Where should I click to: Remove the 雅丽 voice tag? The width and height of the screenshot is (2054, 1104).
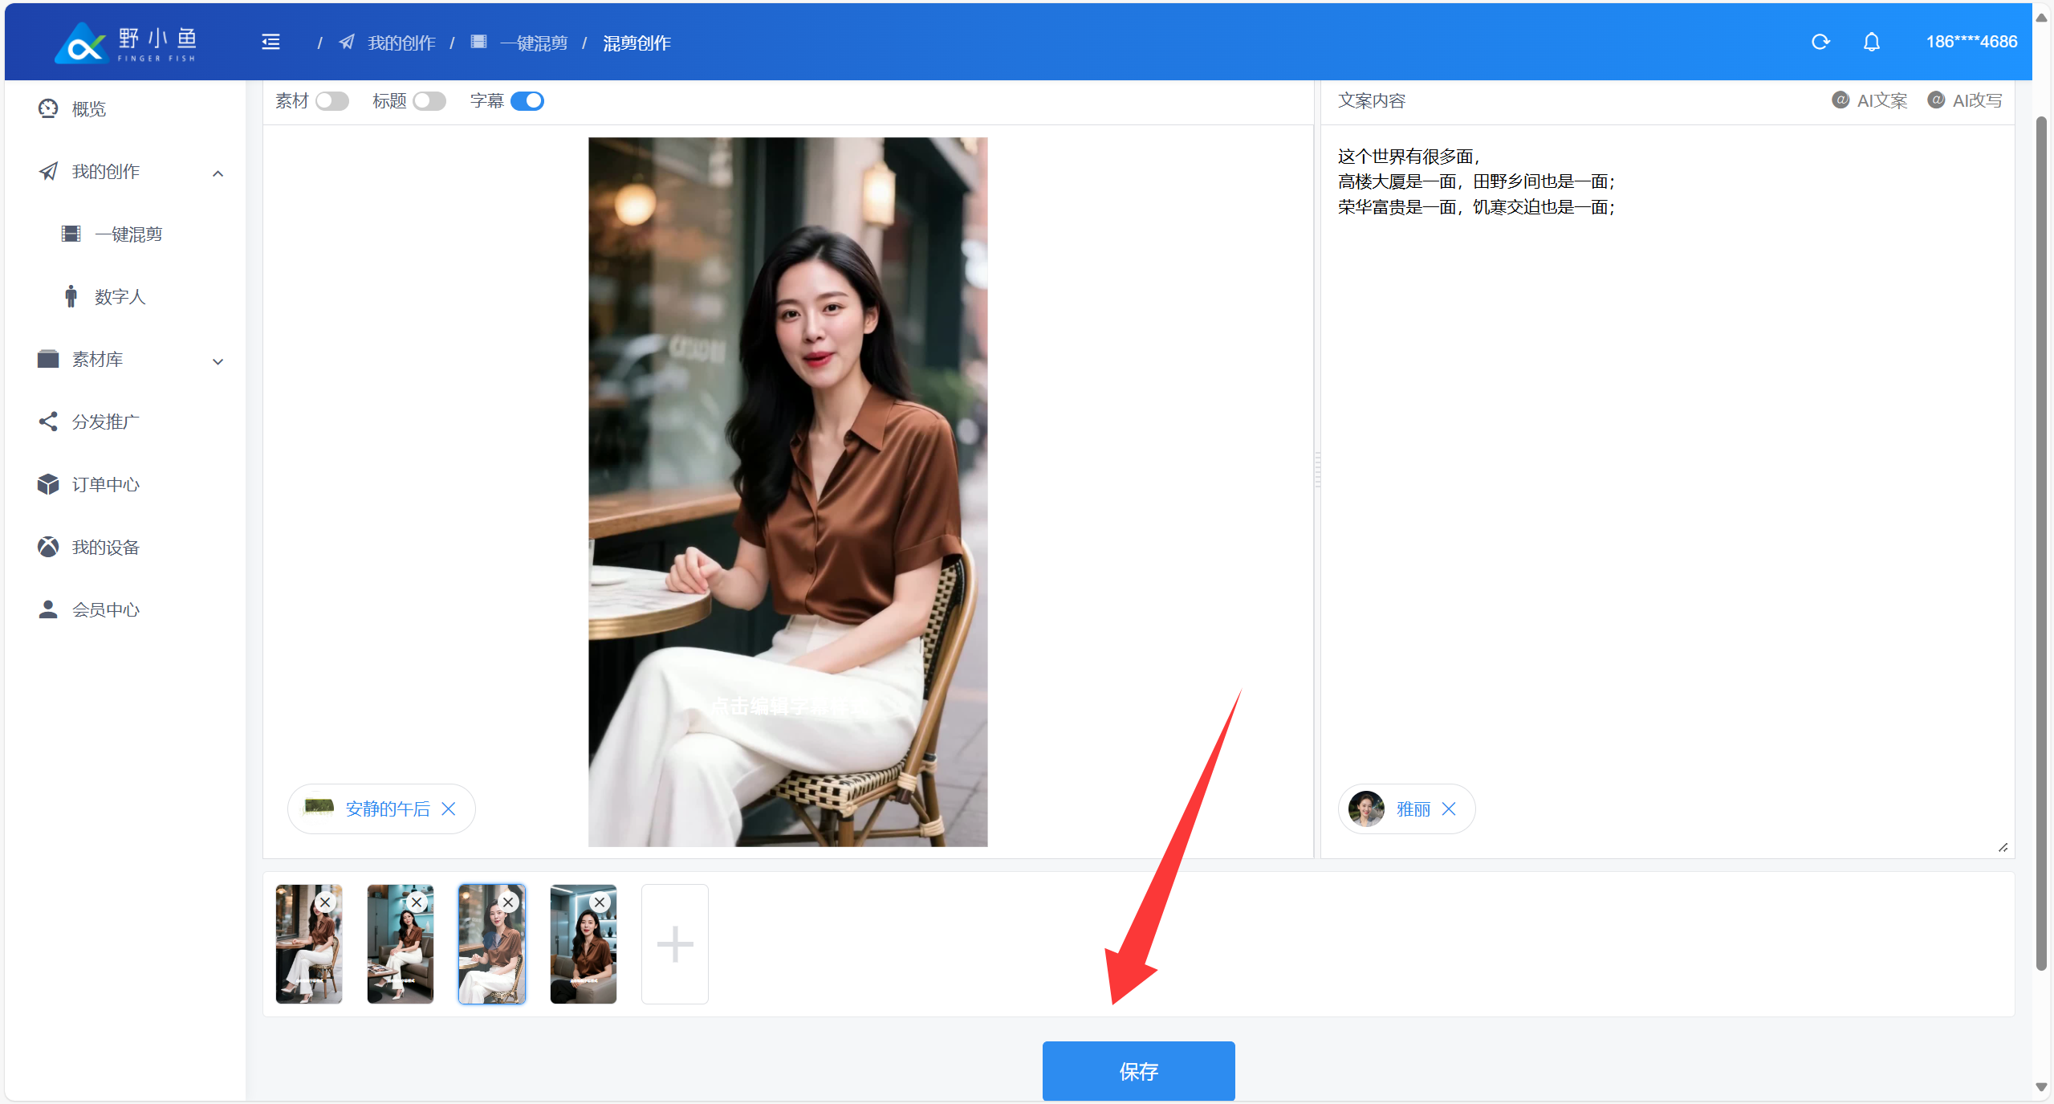click(1449, 809)
